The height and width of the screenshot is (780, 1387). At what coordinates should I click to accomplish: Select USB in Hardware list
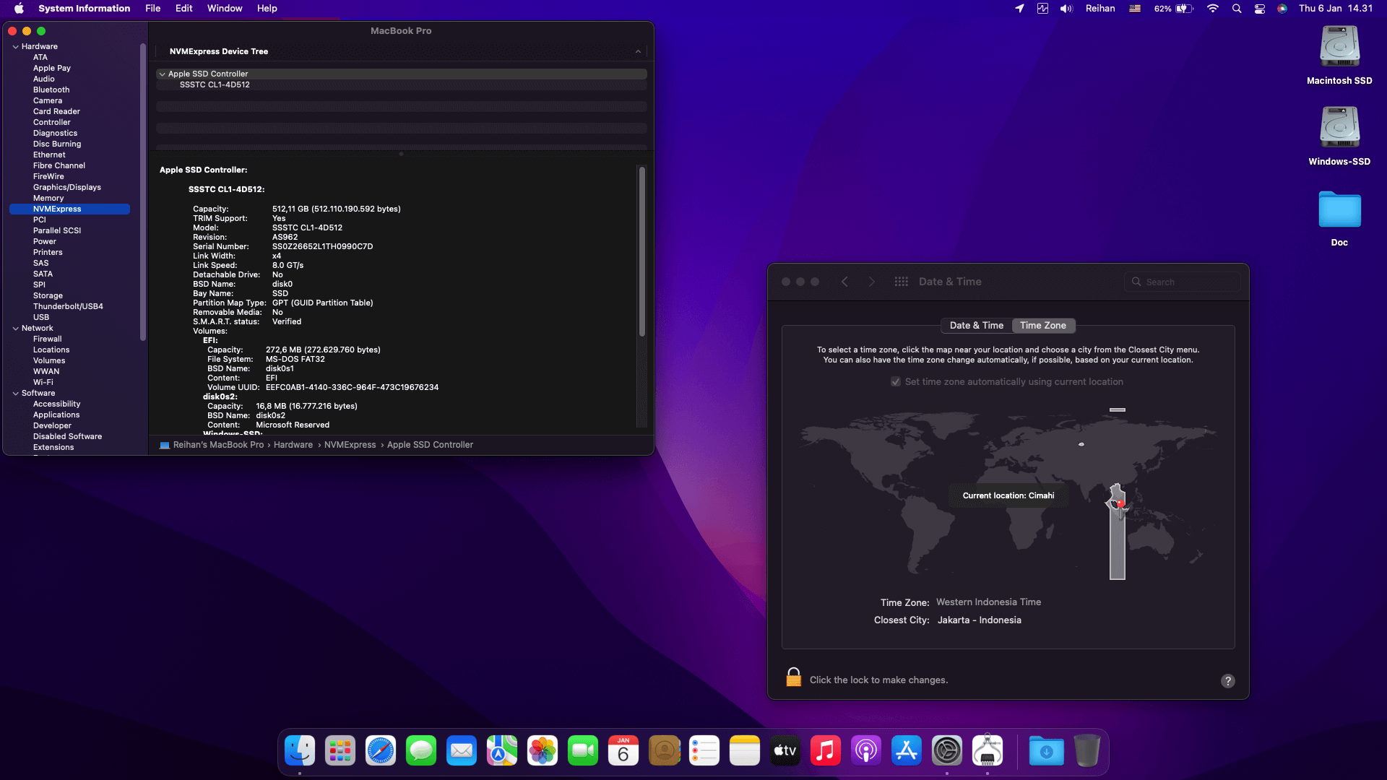tap(41, 318)
